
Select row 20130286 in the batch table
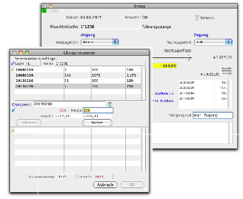(x=78, y=81)
